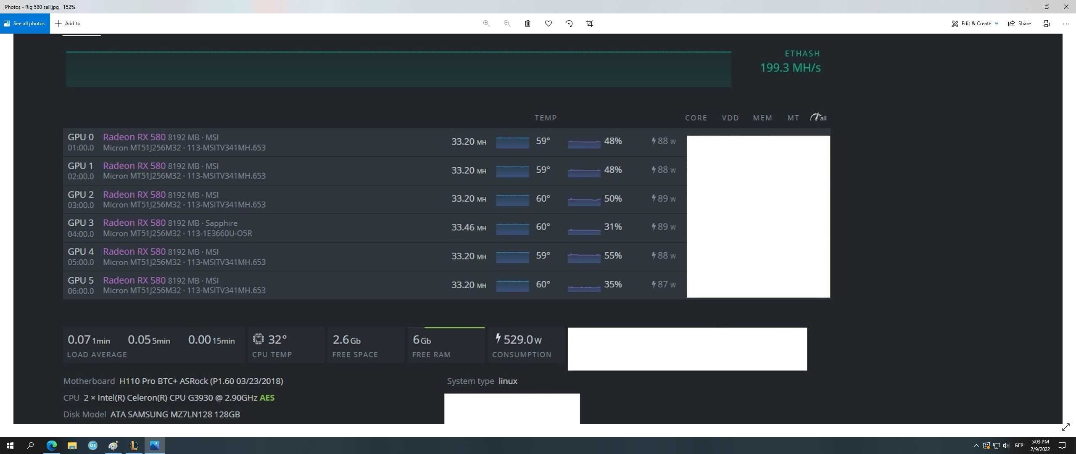This screenshot has width=1076, height=454.
Task: Delete the photo with trash icon
Action: point(527,24)
